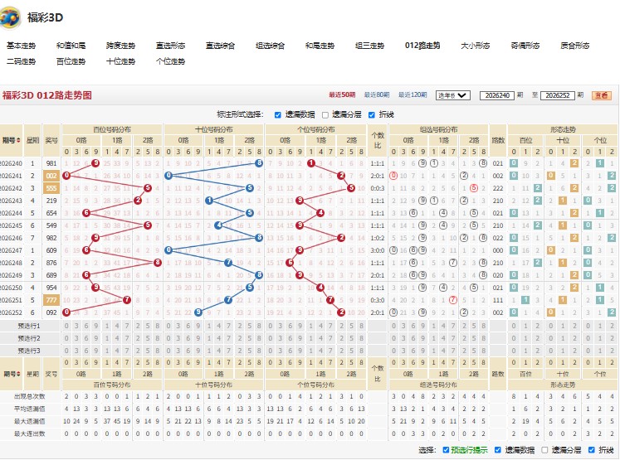This screenshot has height=460, width=620.
Task: Click 路数 value 222 cell
Action: [x=498, y=188]
